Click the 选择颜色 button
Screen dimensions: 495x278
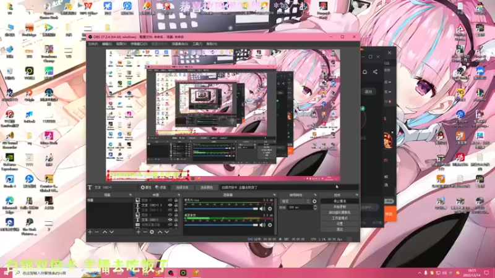pos(207,187)
